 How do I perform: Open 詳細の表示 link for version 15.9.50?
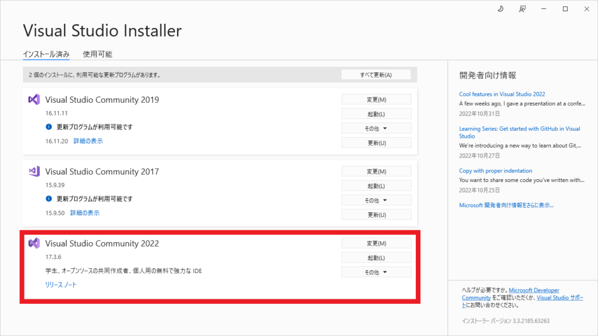click(x=85, y=213)
